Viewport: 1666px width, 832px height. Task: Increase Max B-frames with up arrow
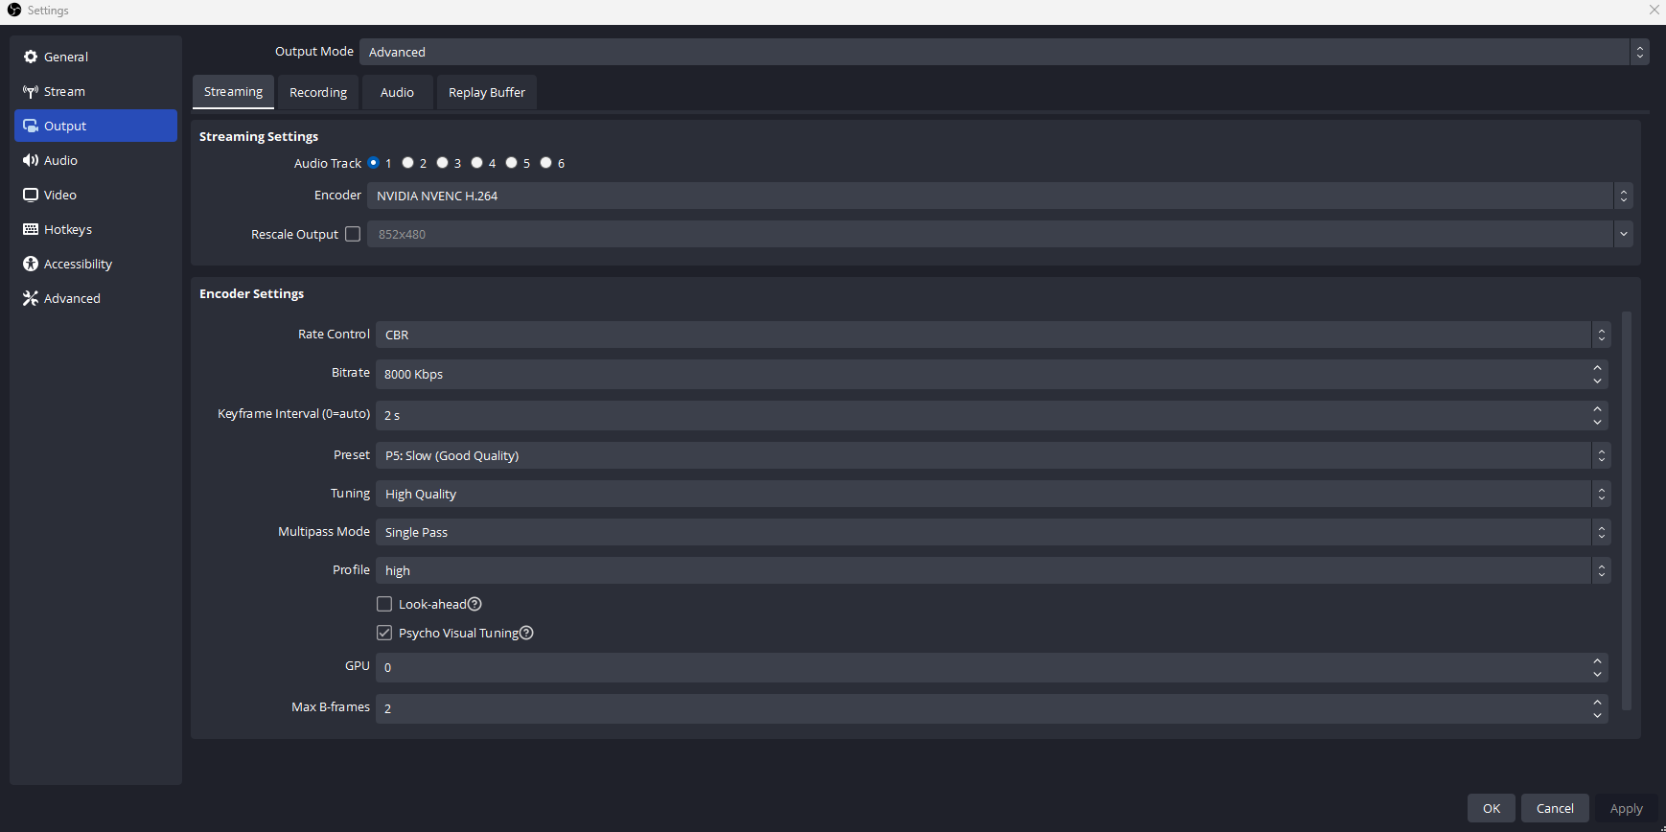coord(1597,702)
